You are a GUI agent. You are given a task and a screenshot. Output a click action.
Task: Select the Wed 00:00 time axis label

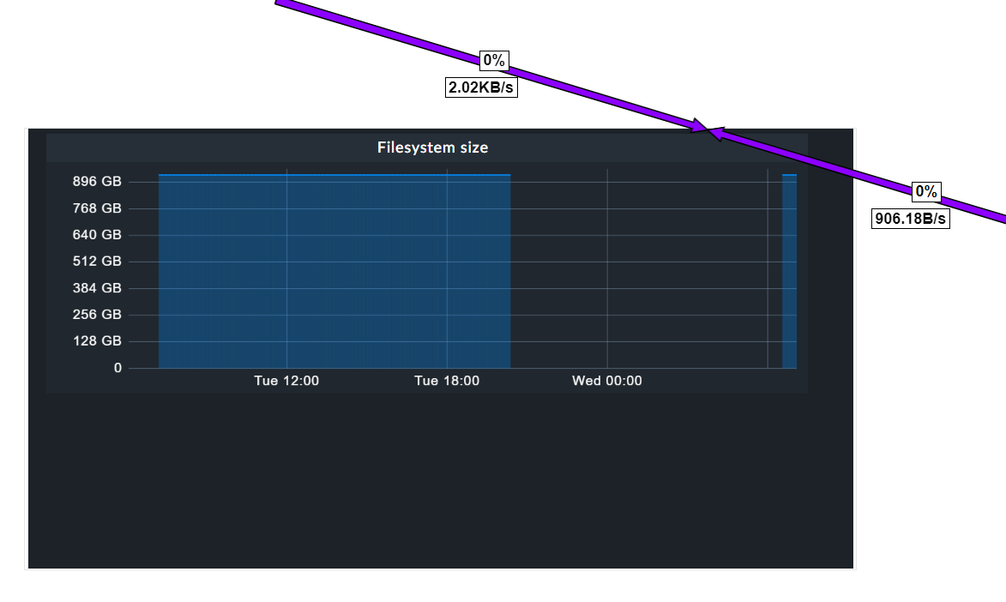[605, 381]
